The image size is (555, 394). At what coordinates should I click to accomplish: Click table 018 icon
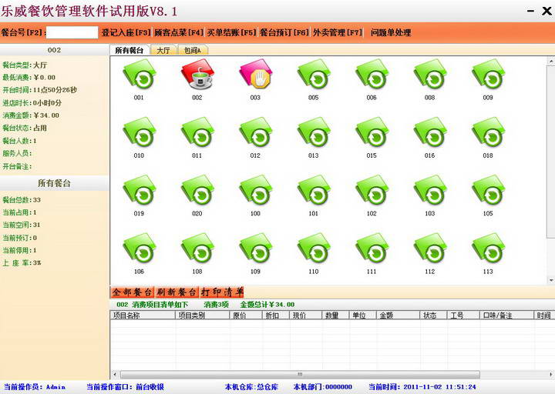coord(488,135)
